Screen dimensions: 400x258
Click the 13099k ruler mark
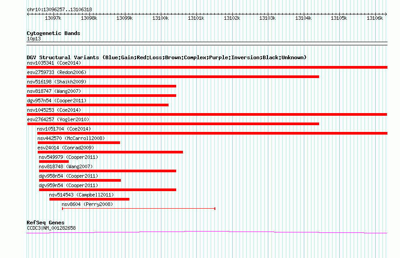click(124, 18)
